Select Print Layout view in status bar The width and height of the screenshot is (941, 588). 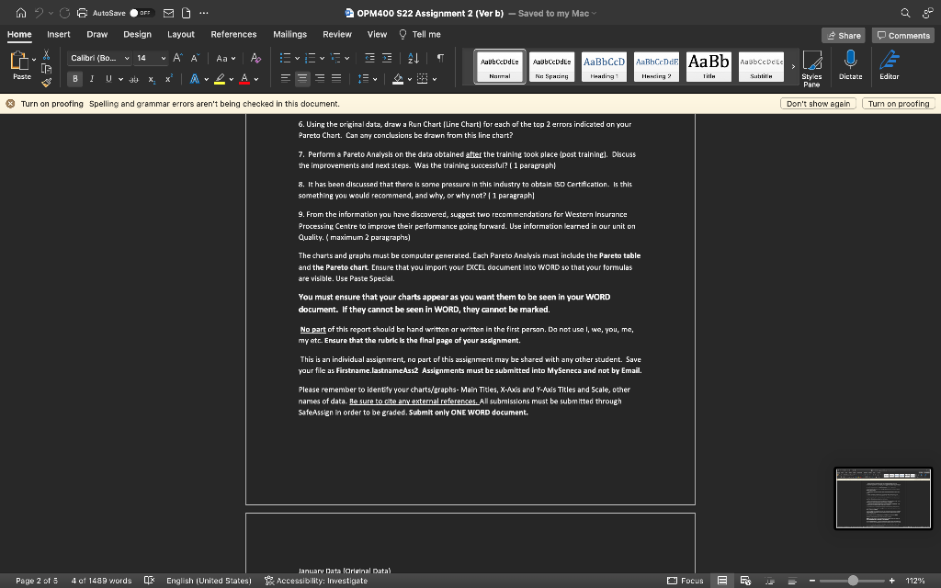(722, 581)
